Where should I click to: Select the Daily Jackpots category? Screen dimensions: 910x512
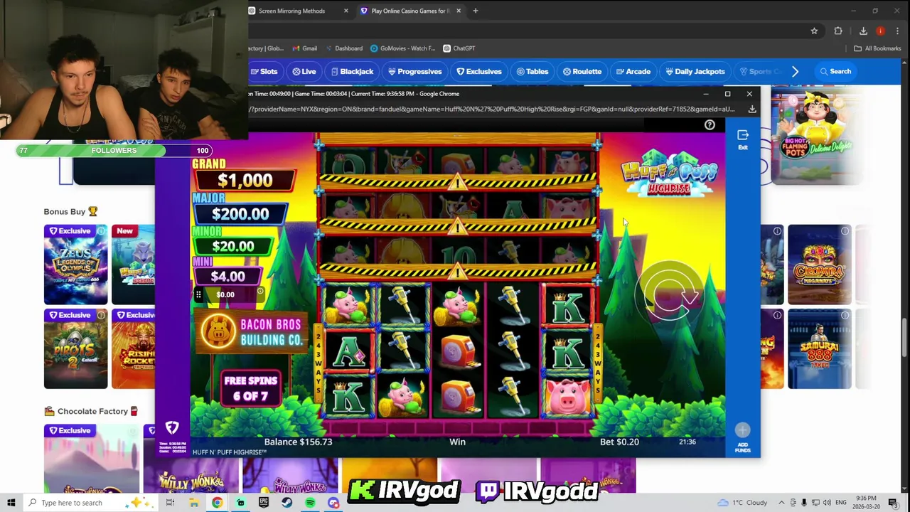coord(695,71)
